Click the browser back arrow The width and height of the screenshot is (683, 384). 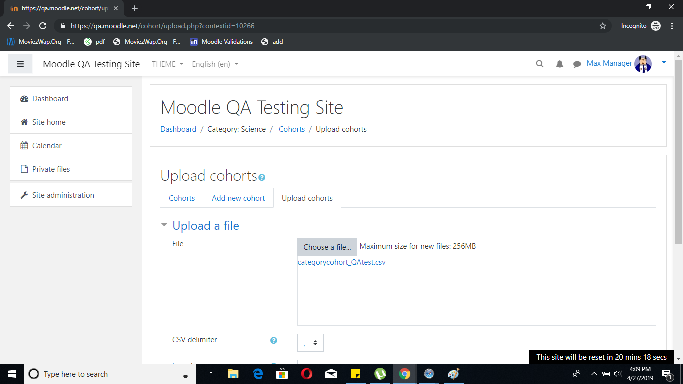click(x=11, y=26)
